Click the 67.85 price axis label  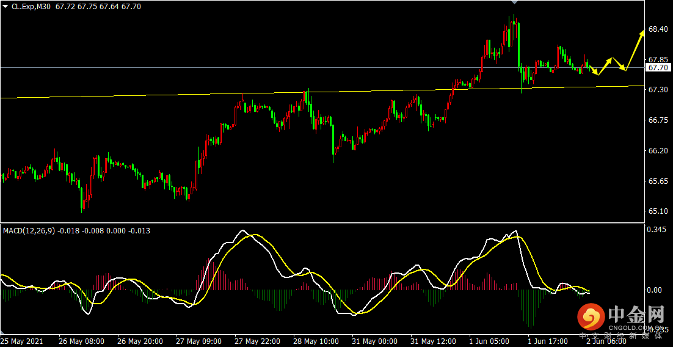point(658,59)
